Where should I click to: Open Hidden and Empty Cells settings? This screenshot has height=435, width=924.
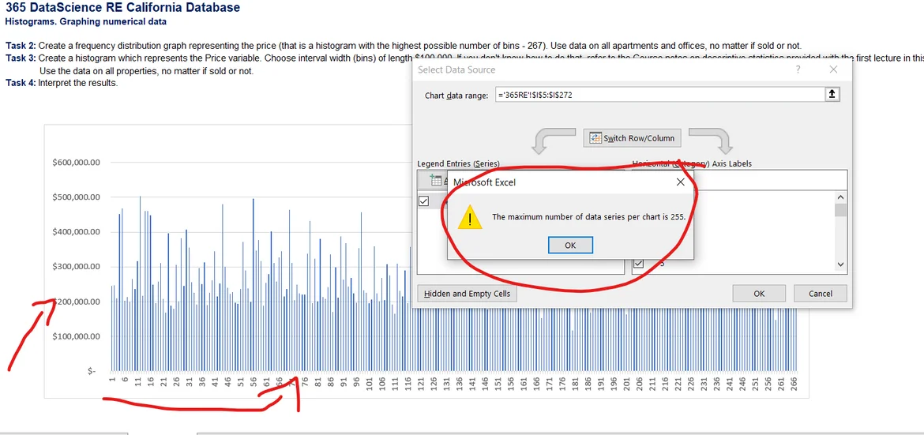pos(468,294)
